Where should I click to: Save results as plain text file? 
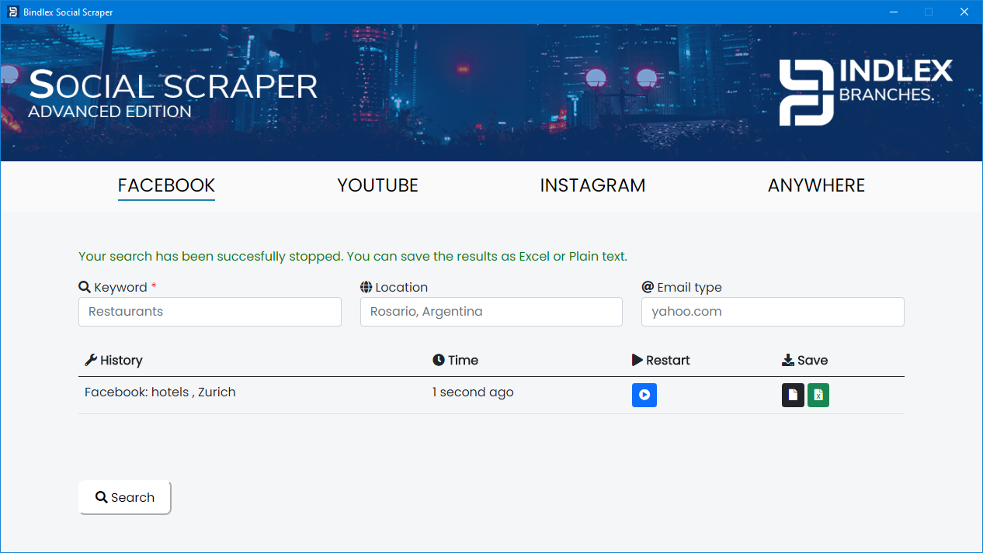point(793,395)
